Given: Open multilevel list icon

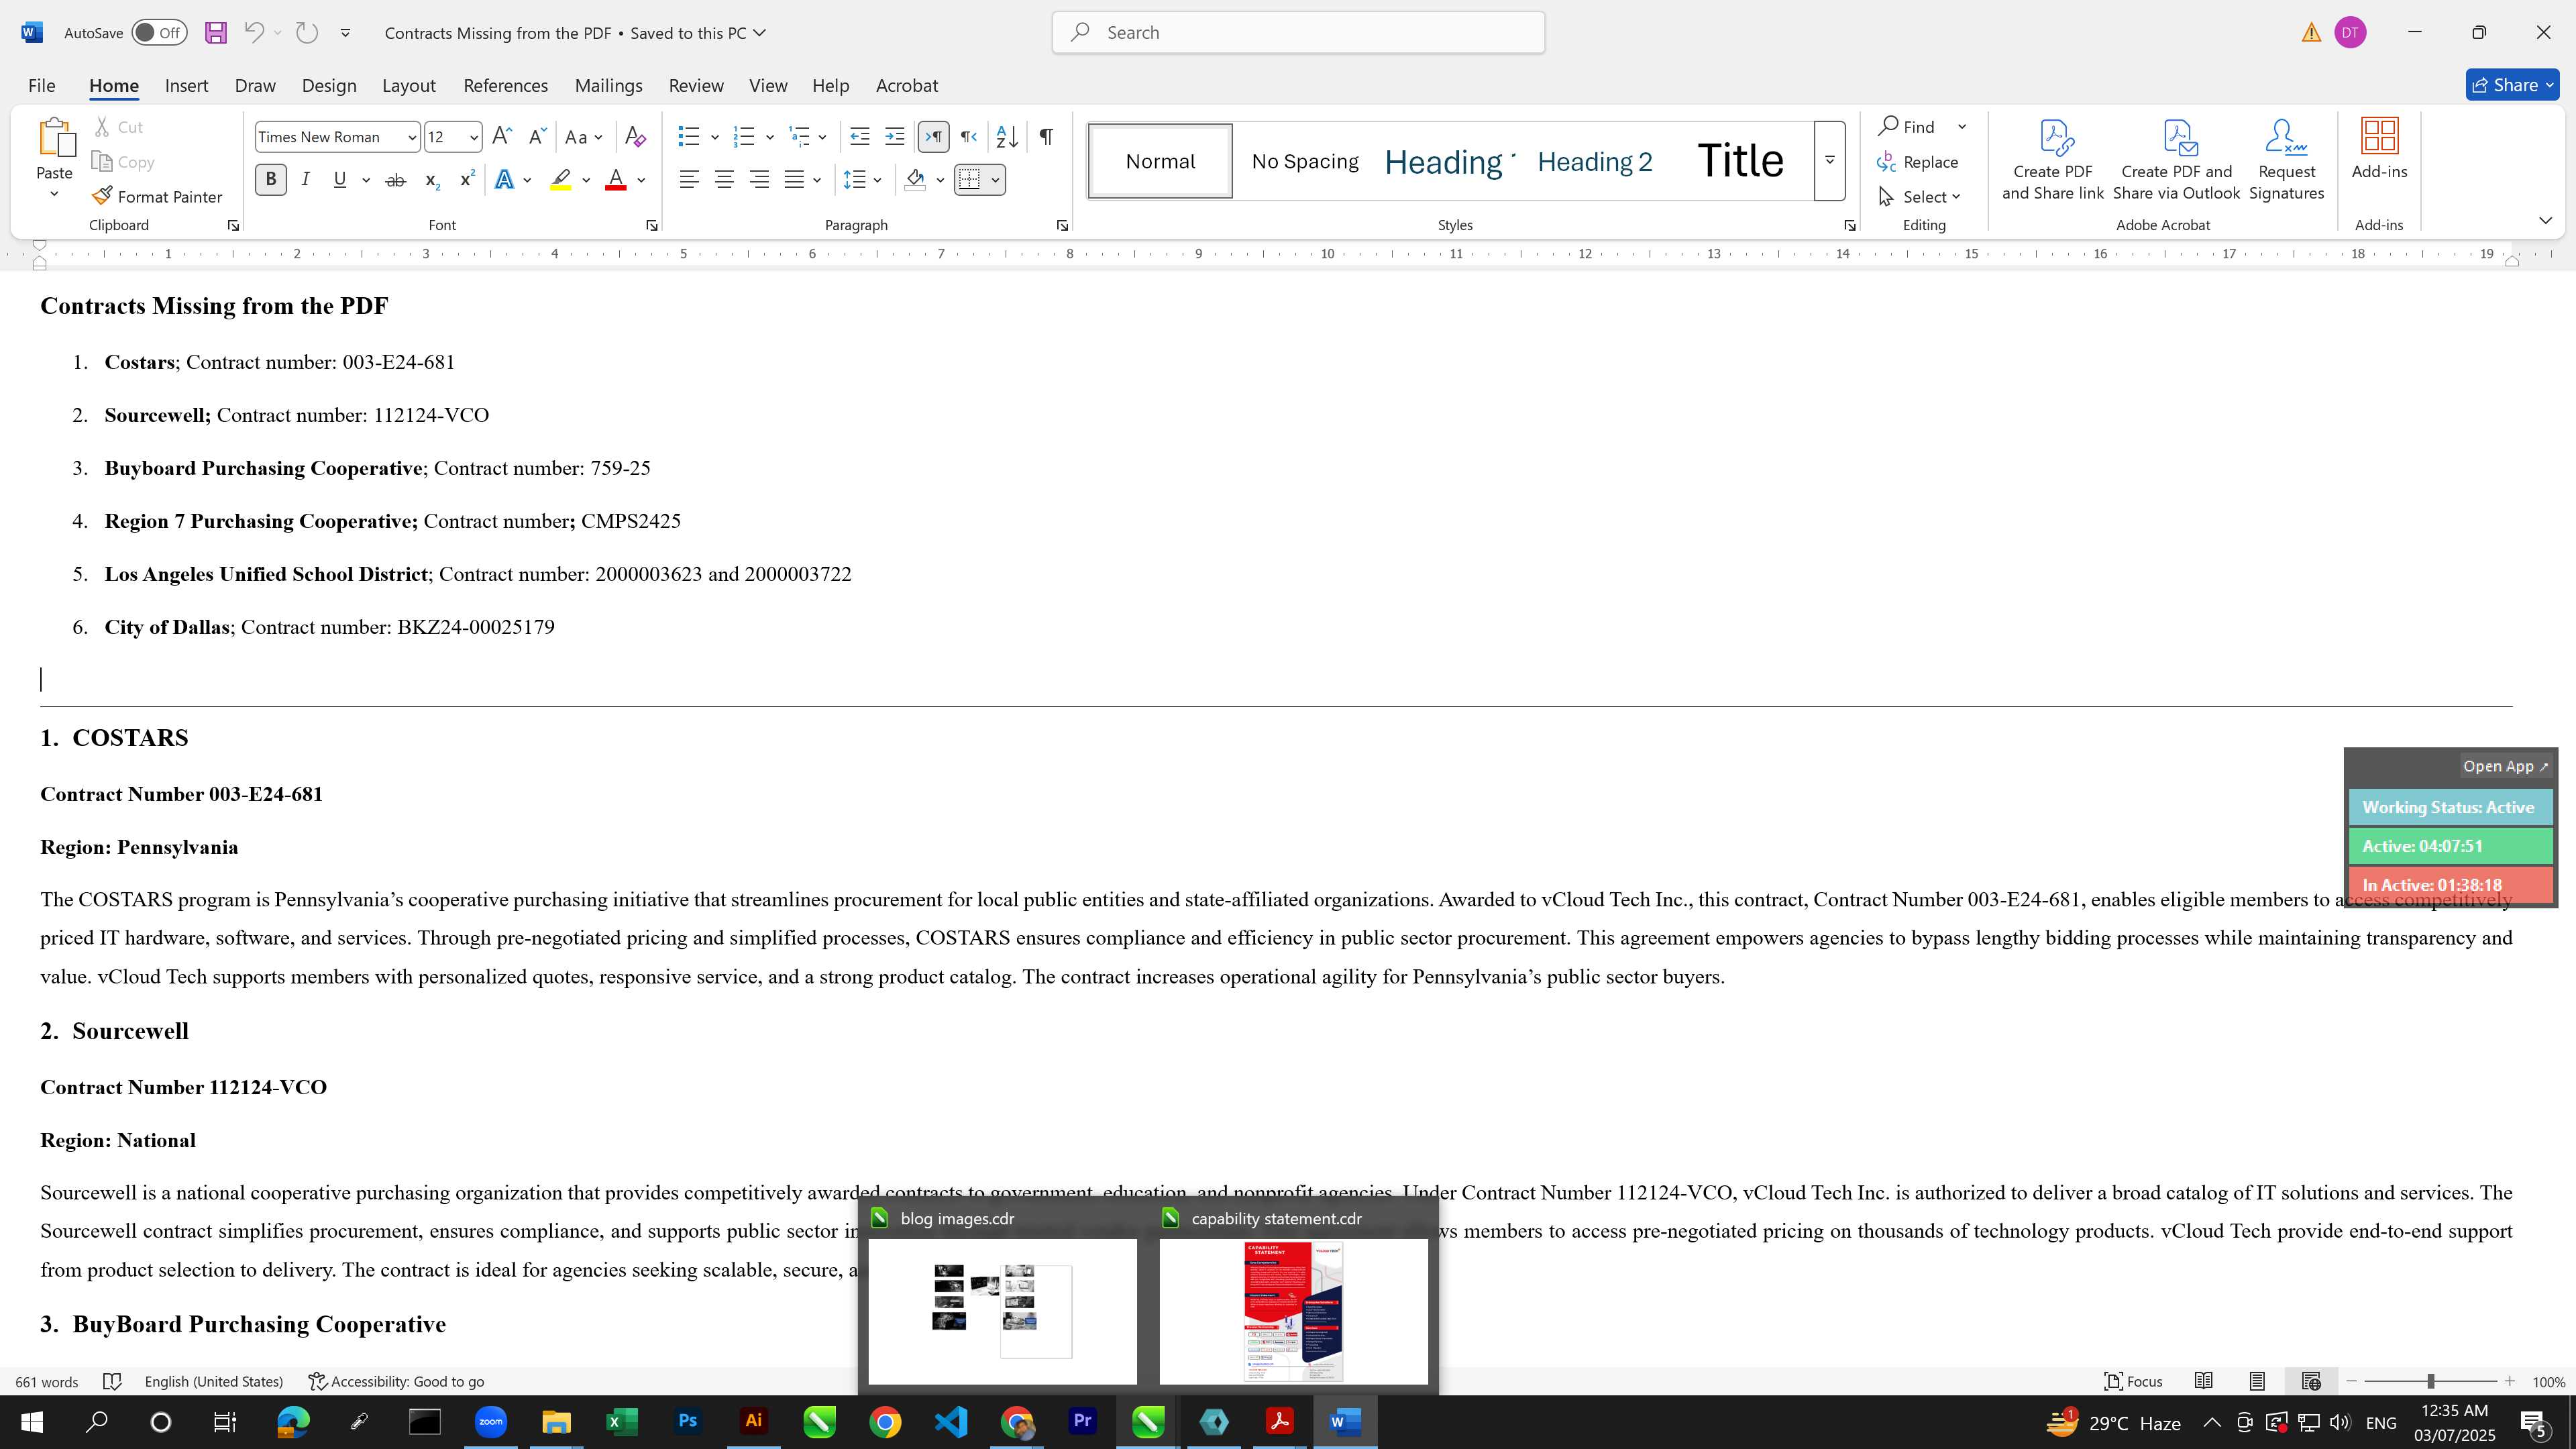Looking at the screenshot, I should [799, 136].
